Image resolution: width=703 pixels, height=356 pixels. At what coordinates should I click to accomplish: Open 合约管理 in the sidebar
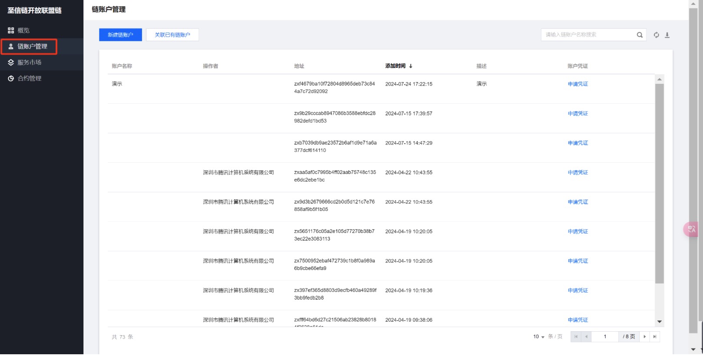29,79
